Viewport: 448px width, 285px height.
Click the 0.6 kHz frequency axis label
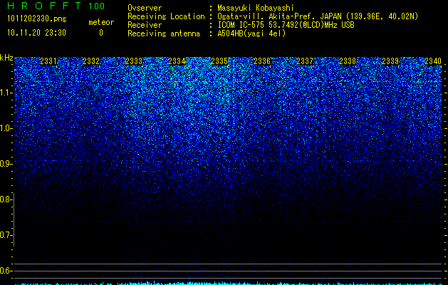click(6, 271)
